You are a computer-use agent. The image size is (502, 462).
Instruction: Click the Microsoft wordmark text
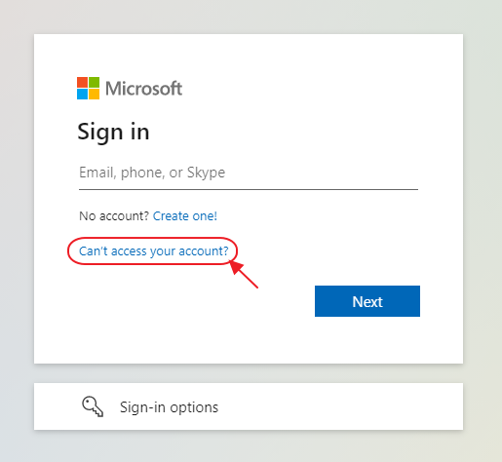tap(143, 89)
